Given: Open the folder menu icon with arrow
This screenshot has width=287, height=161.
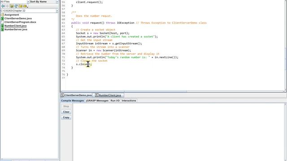Looking at the screenshot, I should [x=26, y=6].
